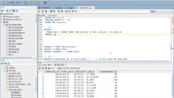Click the printer icon in query result toolbar
Viewport: 174px width, 98px height.
[43, 68]
